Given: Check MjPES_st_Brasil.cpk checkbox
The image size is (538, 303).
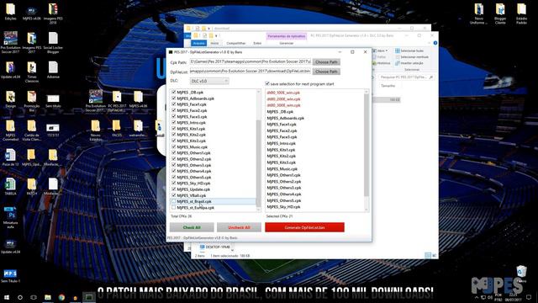Looking at the screenshot, I should click(x=174, y=201).
